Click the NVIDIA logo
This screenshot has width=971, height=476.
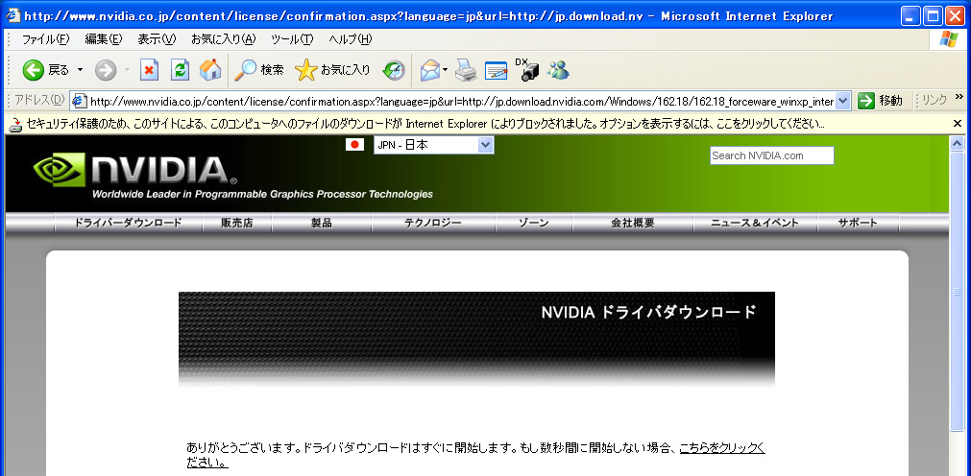click(134, 171)
